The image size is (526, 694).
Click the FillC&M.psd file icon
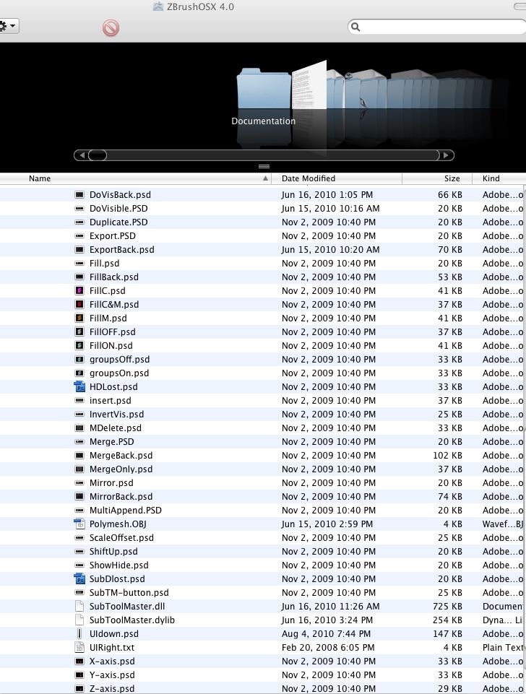[x=79, y=305]
